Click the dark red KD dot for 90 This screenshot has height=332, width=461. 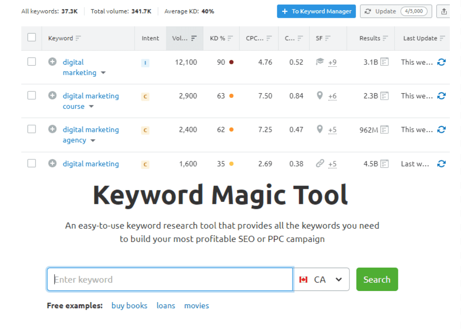tap(231, 62)
